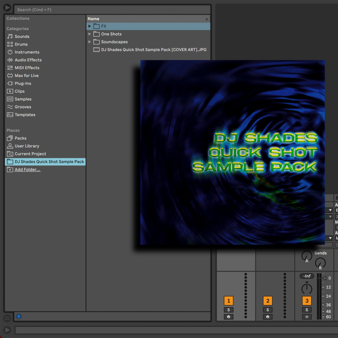This screenshot has width=338, height=338.
Task: Click the track 3 pan knob
Action: (x=307, y=288)
